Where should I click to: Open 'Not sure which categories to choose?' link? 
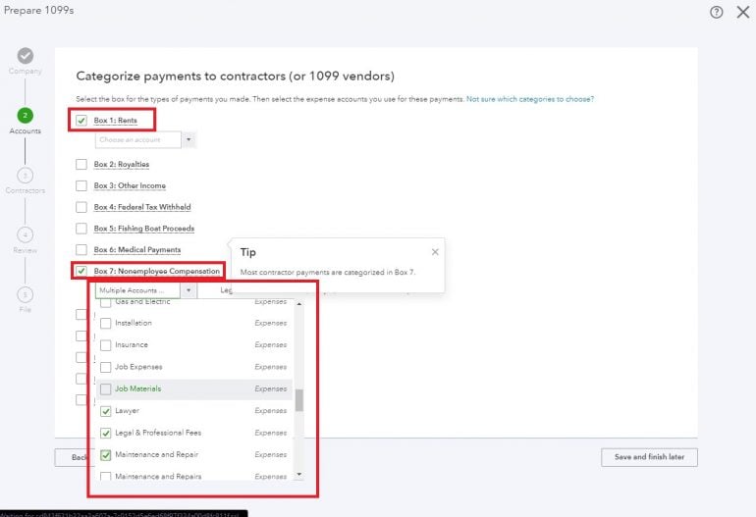coord(530,99)
